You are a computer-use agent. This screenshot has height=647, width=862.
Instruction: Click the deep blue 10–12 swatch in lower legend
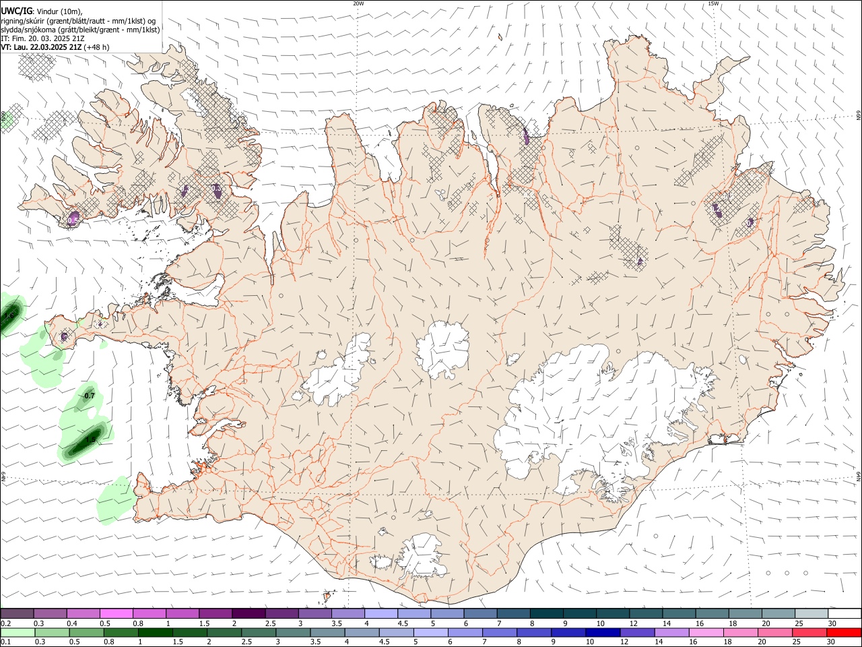[602, 632]
